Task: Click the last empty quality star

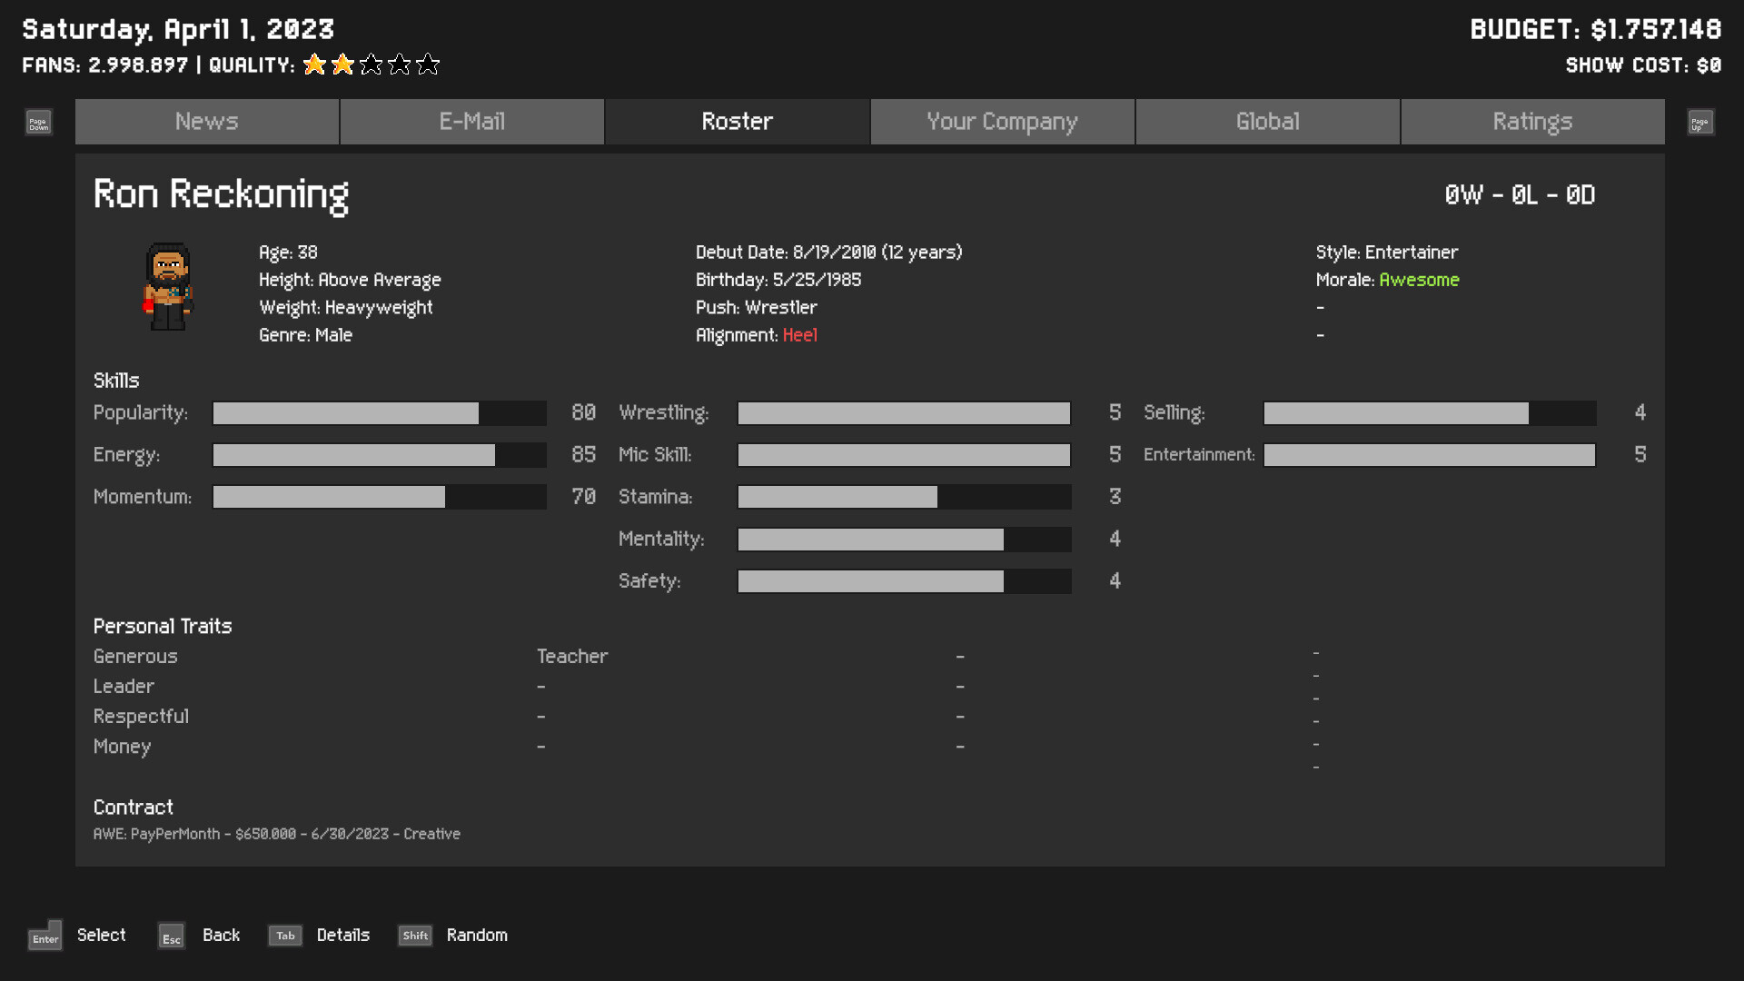Action: click(428, 64)
